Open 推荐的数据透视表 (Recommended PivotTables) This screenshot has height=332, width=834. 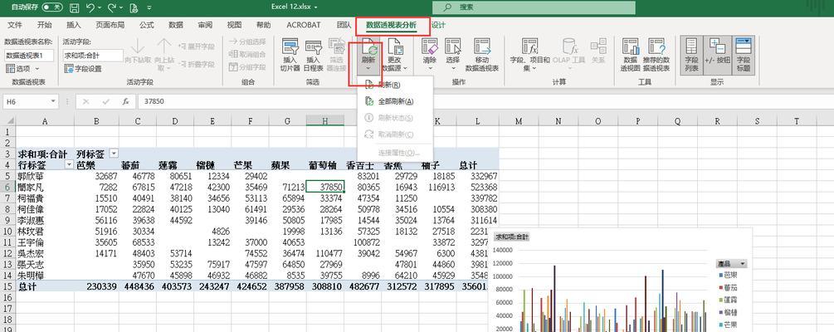pyautogui.click(x=656, y=55)
